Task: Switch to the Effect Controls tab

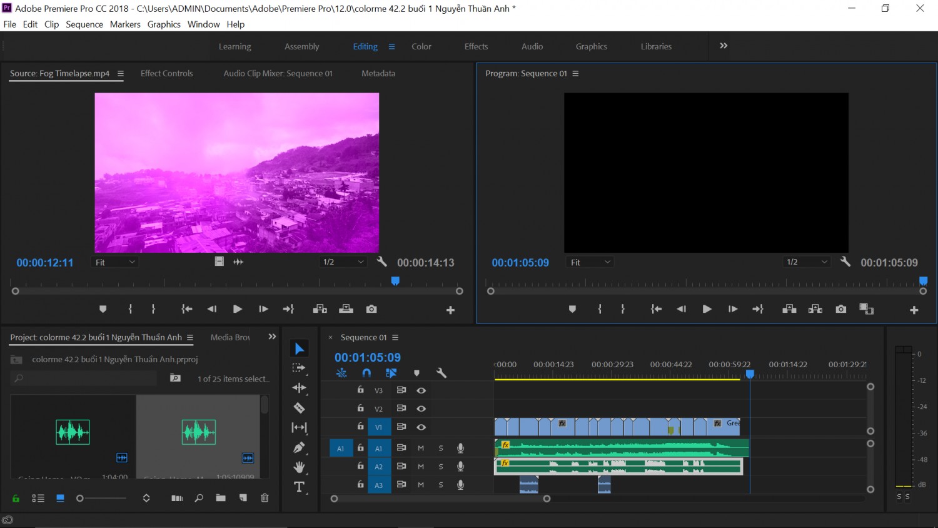Action: pyautogui.click(x=166, y=73)
